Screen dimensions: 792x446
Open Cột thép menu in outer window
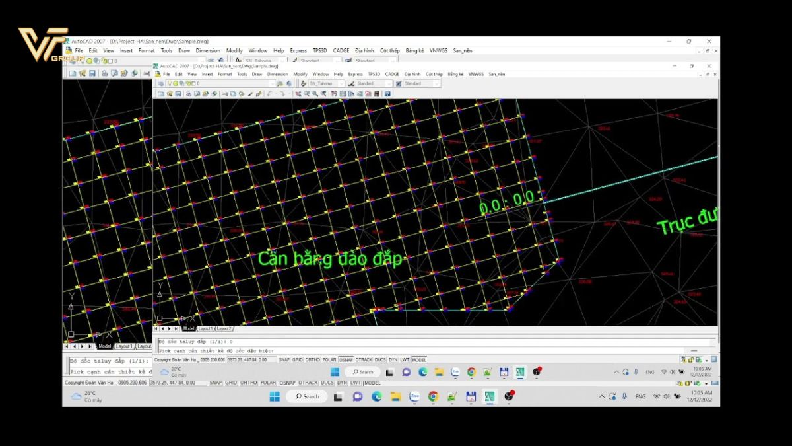[389, 51]
